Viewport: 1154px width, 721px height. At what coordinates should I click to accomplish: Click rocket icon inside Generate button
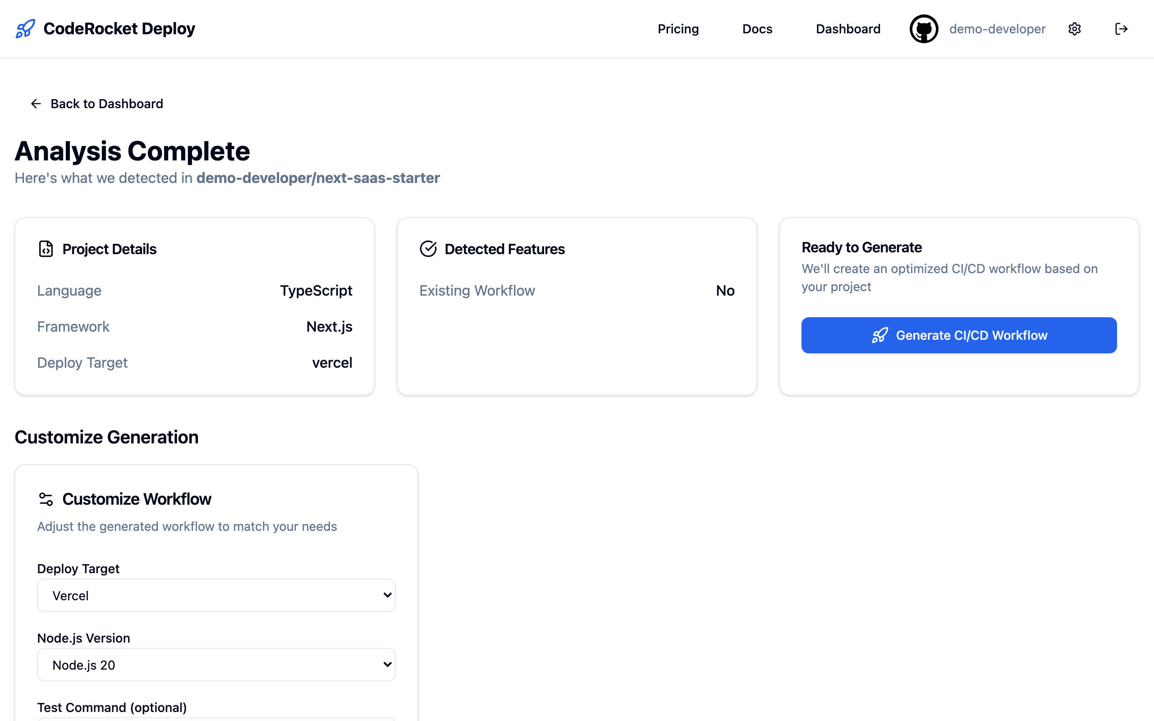tap(880, 335)
